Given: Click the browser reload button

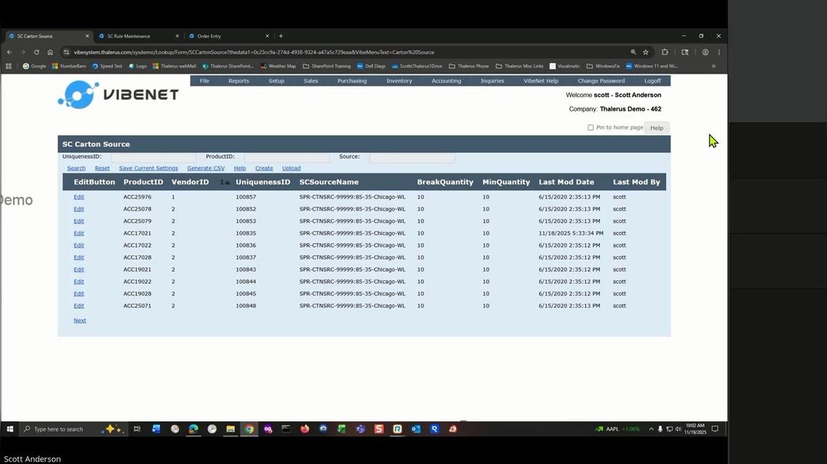Looking at the screenshot, I should 37,52.
